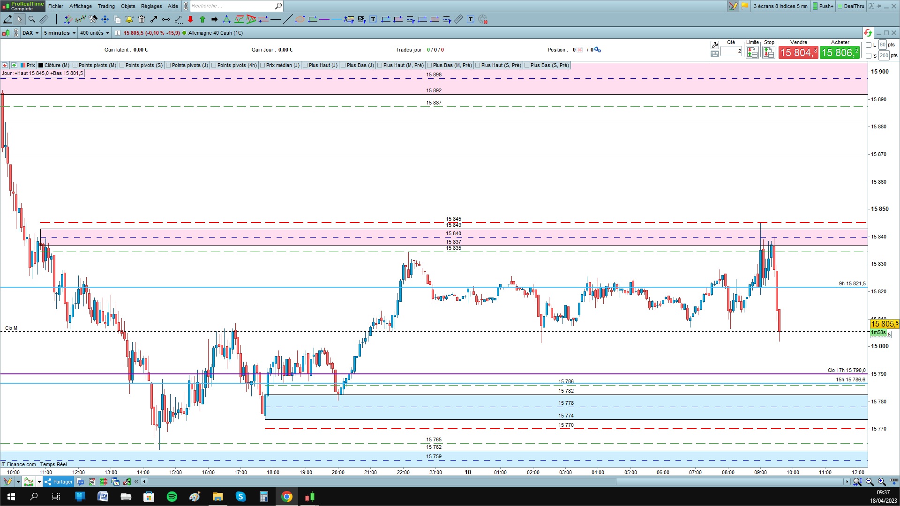Enable the Plus Haut (J) checkbox
Image resolution: width=900 pixels, height=506 pixels.
pyautogui.click(x=305, y=65)
